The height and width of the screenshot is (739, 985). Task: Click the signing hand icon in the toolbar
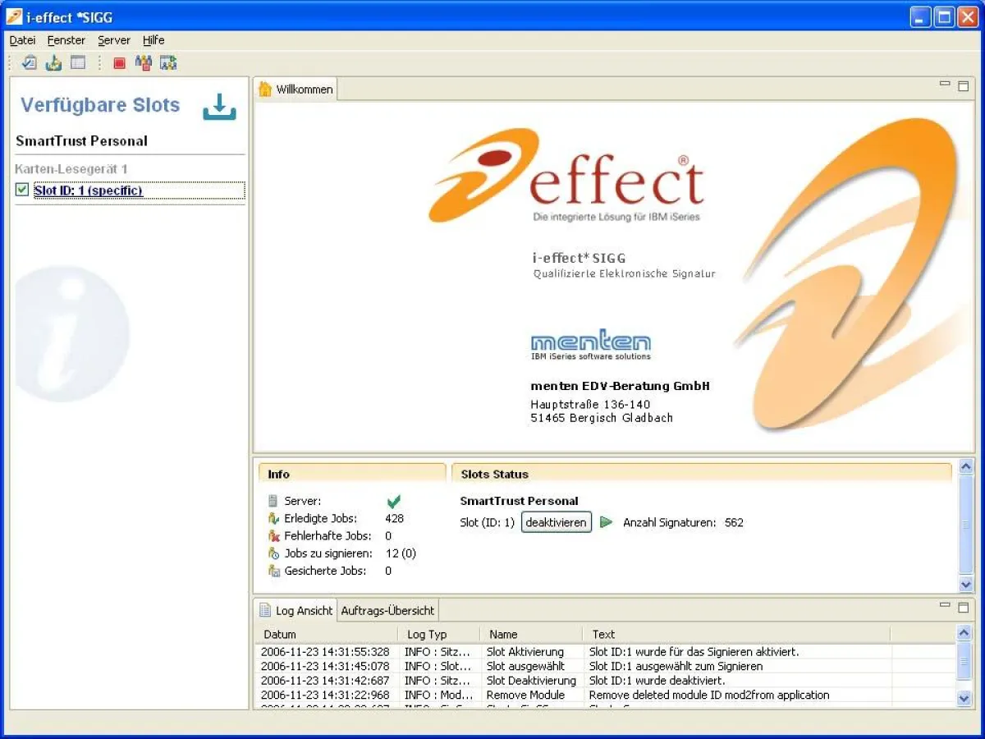[53, 62]
